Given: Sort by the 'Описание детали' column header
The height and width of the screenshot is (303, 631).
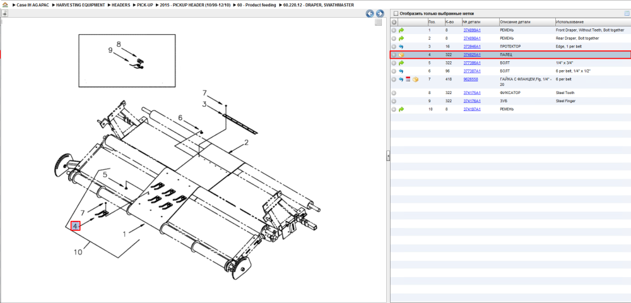Looking at the screenshot, I should click(527, 22).
